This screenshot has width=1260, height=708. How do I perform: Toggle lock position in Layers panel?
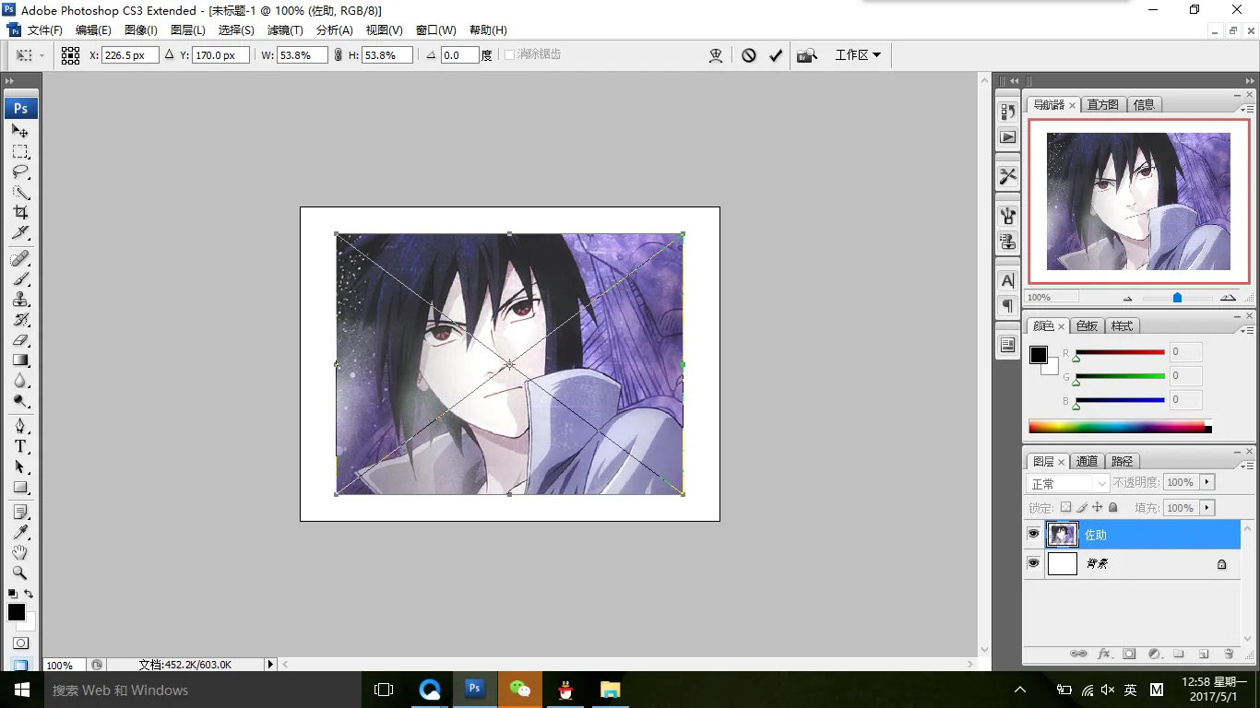[1098, 507]
